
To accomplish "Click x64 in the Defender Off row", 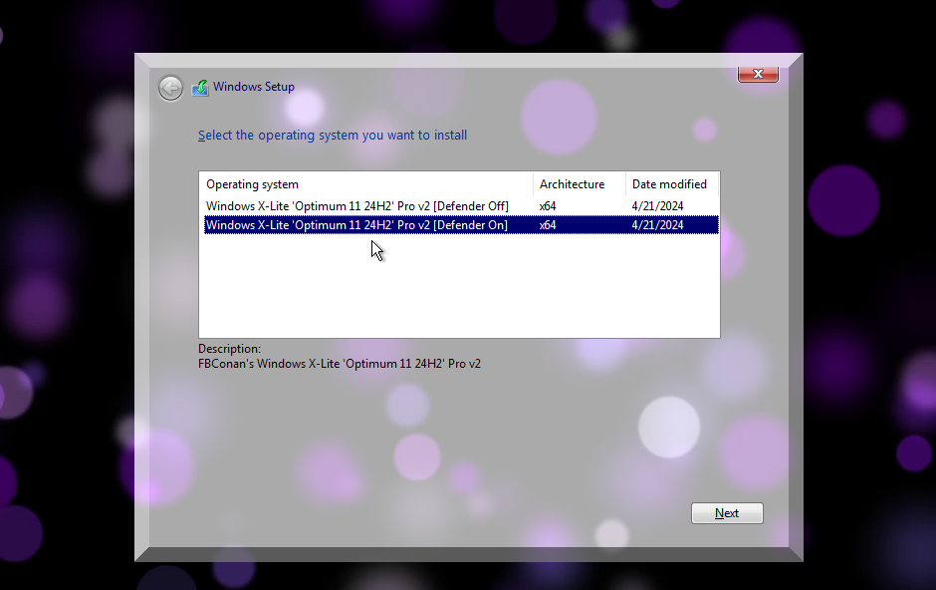I will (548, 206).
